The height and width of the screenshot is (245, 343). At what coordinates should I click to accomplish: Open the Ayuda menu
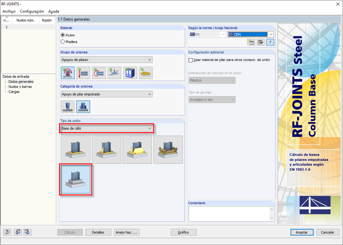click(x=54, y=11)
